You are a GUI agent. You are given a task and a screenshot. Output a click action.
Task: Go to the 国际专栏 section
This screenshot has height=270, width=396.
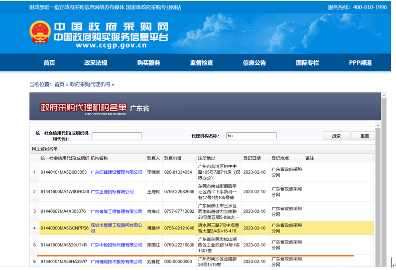(x=307, y=63)
